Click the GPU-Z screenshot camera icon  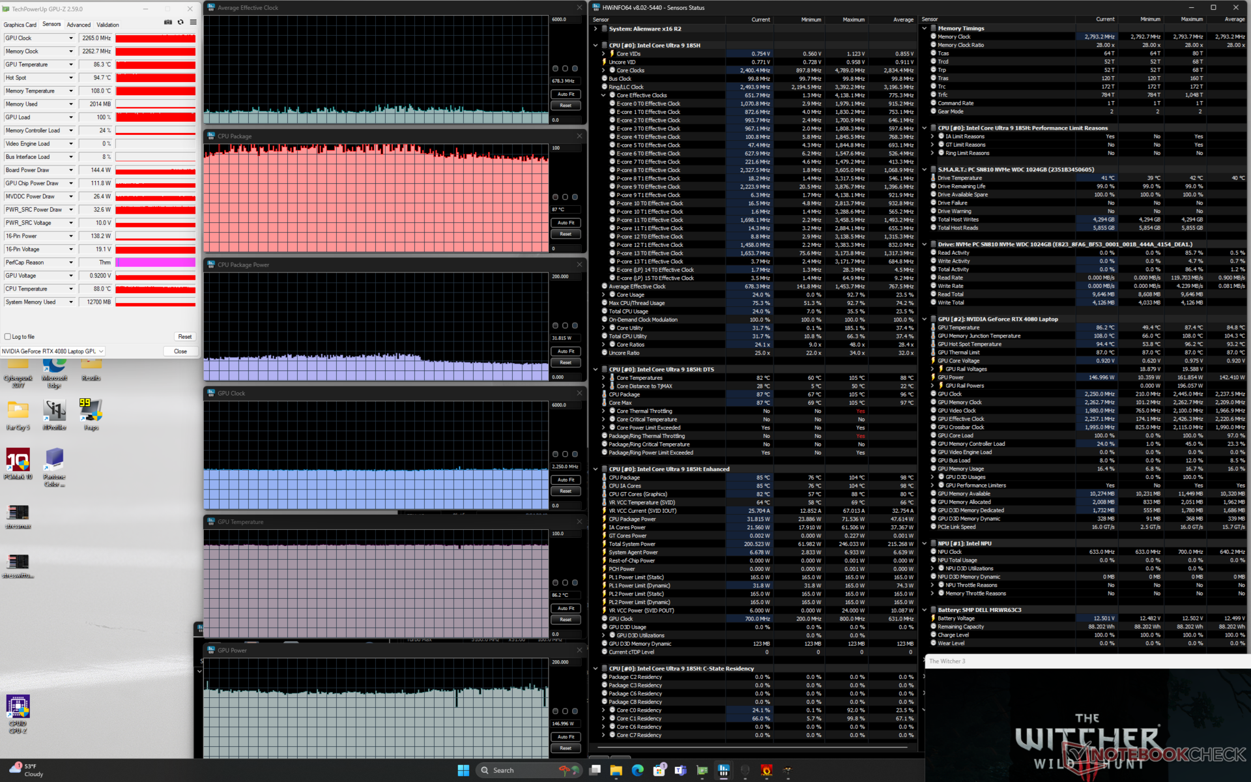coord(168,22)
